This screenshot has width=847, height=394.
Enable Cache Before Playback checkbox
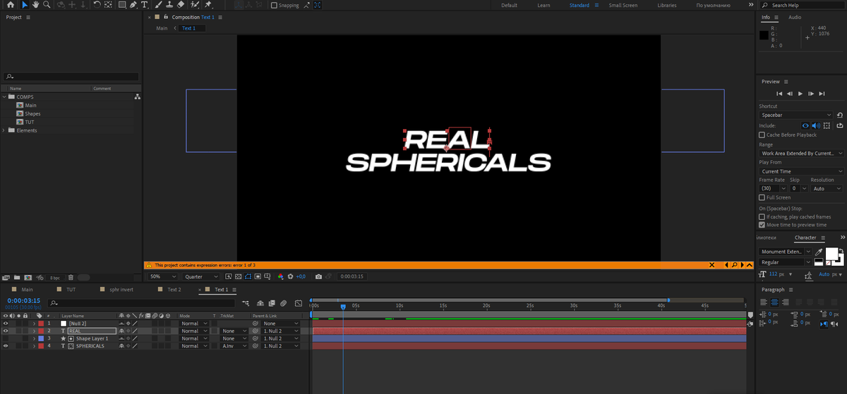click(762, 135)
